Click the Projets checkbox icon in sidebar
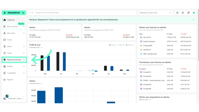 5,40
